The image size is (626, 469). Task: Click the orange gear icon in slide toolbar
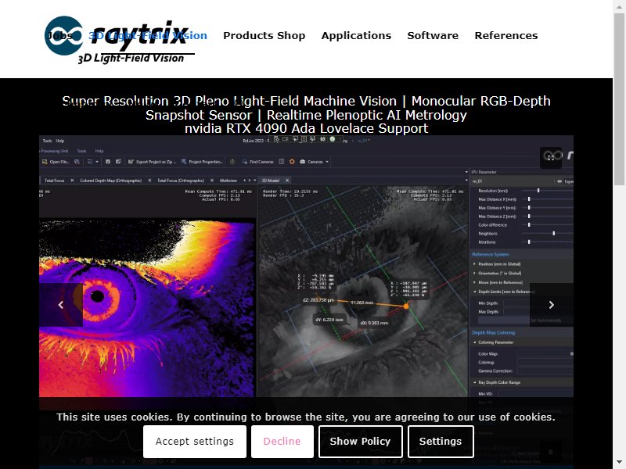click(x=292, y=162)
